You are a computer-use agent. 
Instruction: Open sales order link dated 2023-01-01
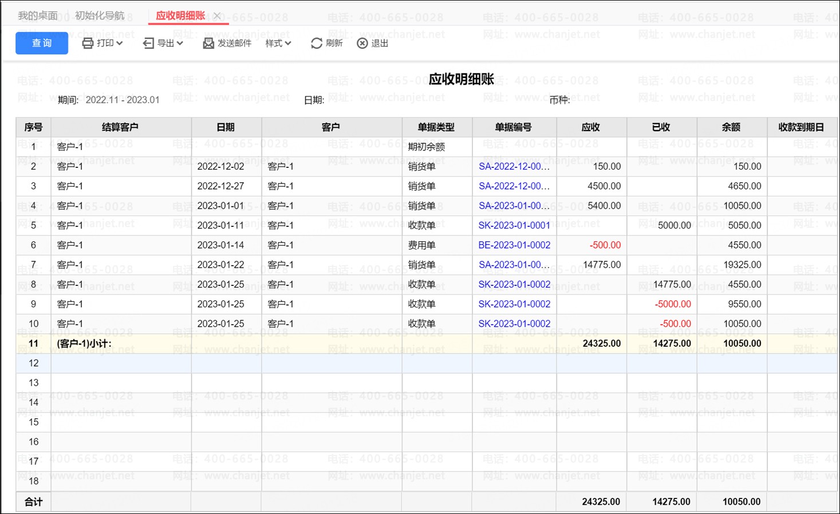(x=514, y=206)
